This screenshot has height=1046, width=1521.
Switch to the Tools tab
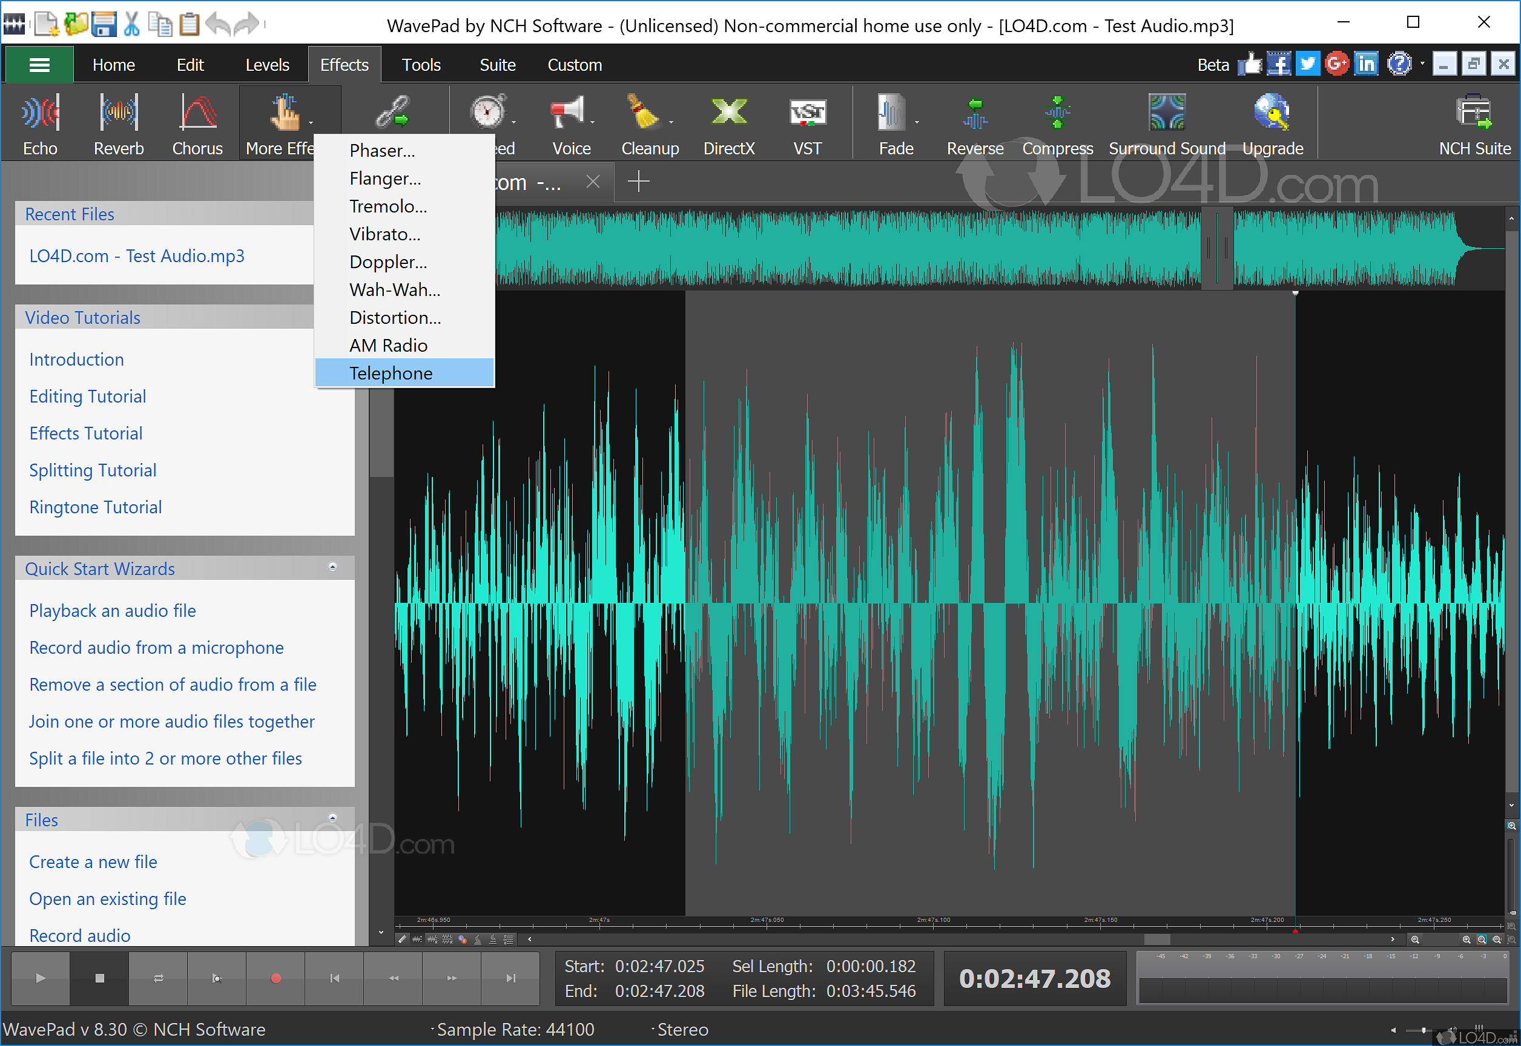[x=421, y=64]
